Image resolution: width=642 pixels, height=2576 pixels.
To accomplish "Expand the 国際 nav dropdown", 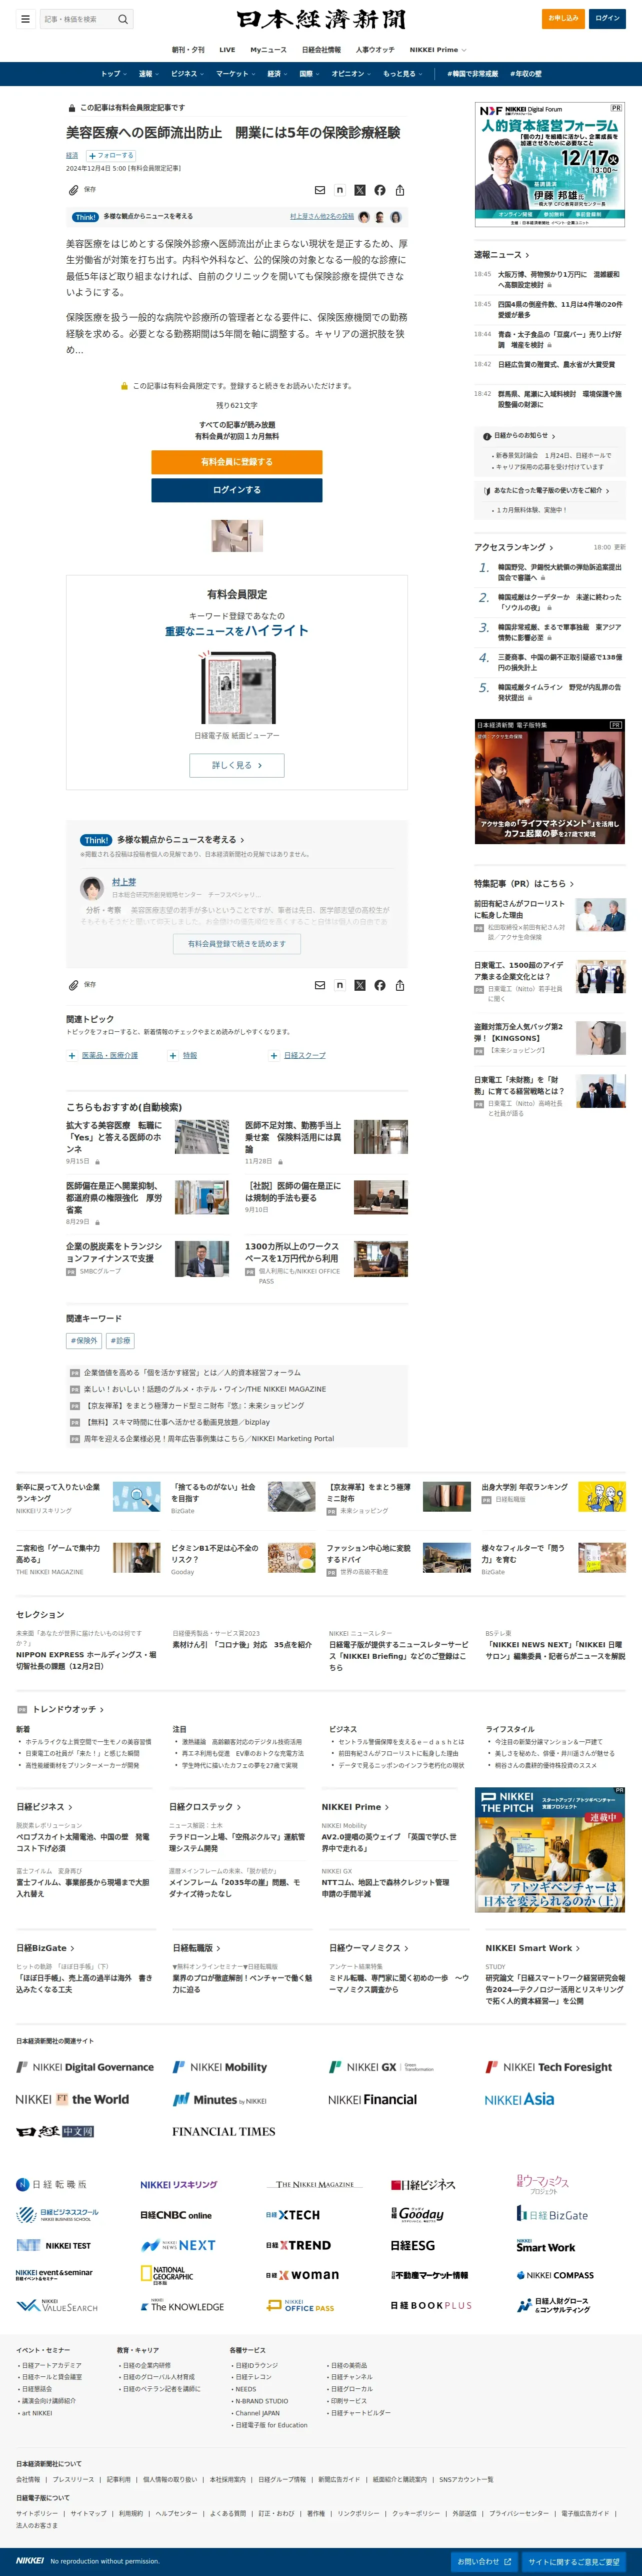I will point(309,74).
